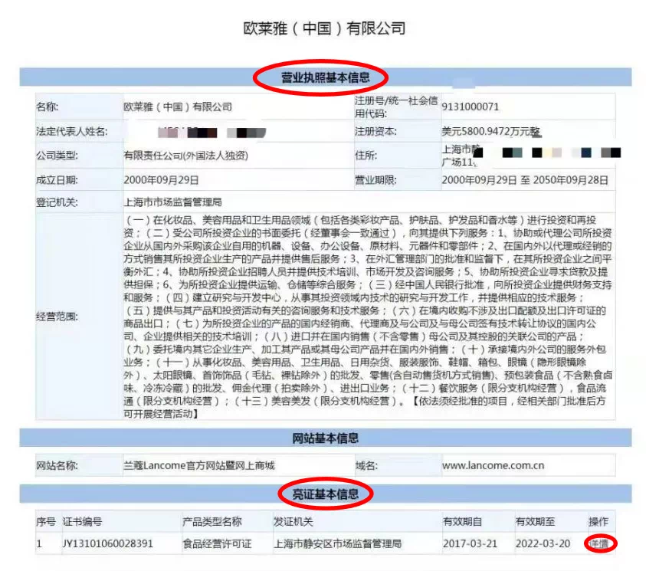Click the page title 欧莱雅（中国）有限公司
Viewport: 646px width, 571px height.
[323, 28]
